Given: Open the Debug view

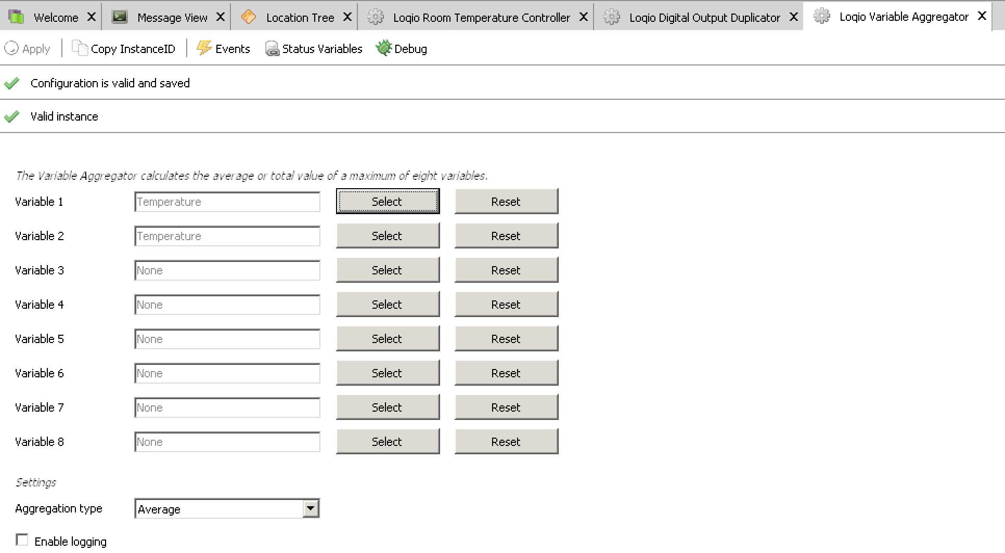Looking at the screenshot, I should [x=402, y=49].
